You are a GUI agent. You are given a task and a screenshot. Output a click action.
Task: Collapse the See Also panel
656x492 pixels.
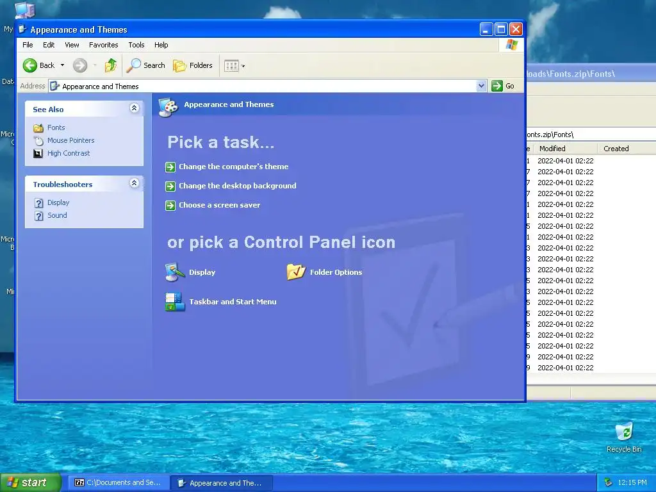(135, 108)
